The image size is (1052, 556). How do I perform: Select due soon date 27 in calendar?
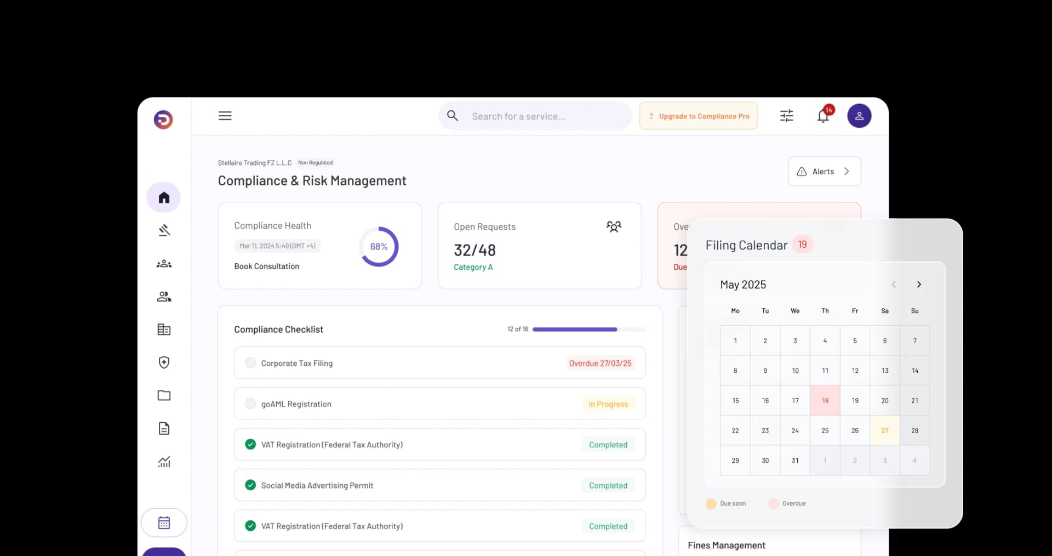(x=885, y=431)
